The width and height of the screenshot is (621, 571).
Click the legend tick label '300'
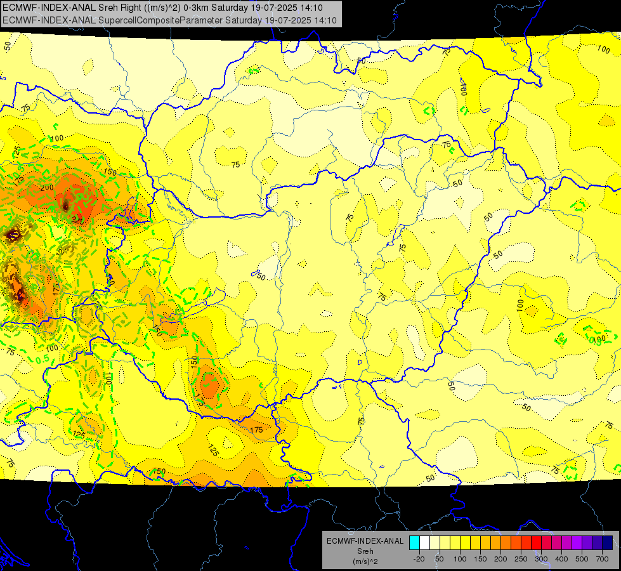coord(541,559)
